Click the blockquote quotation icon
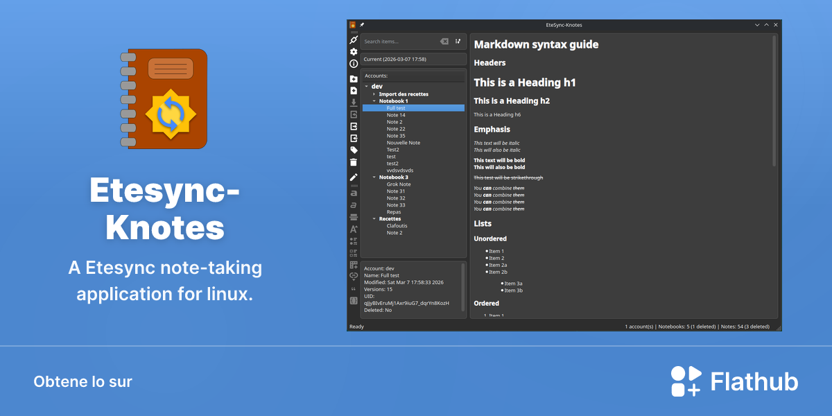The width and height of the screenshot is (832, 416). [354, 288]
